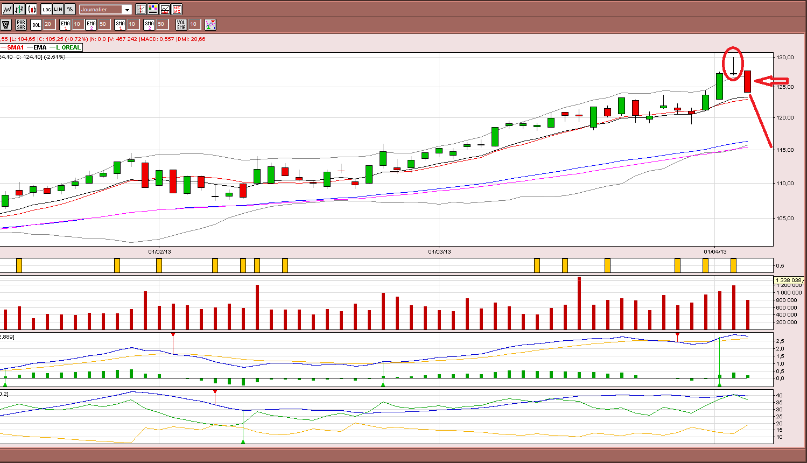Viewport: 807px width, 463px height.
Task: Click the 115,00 price axis label
Action: click(x=785, y=150)
